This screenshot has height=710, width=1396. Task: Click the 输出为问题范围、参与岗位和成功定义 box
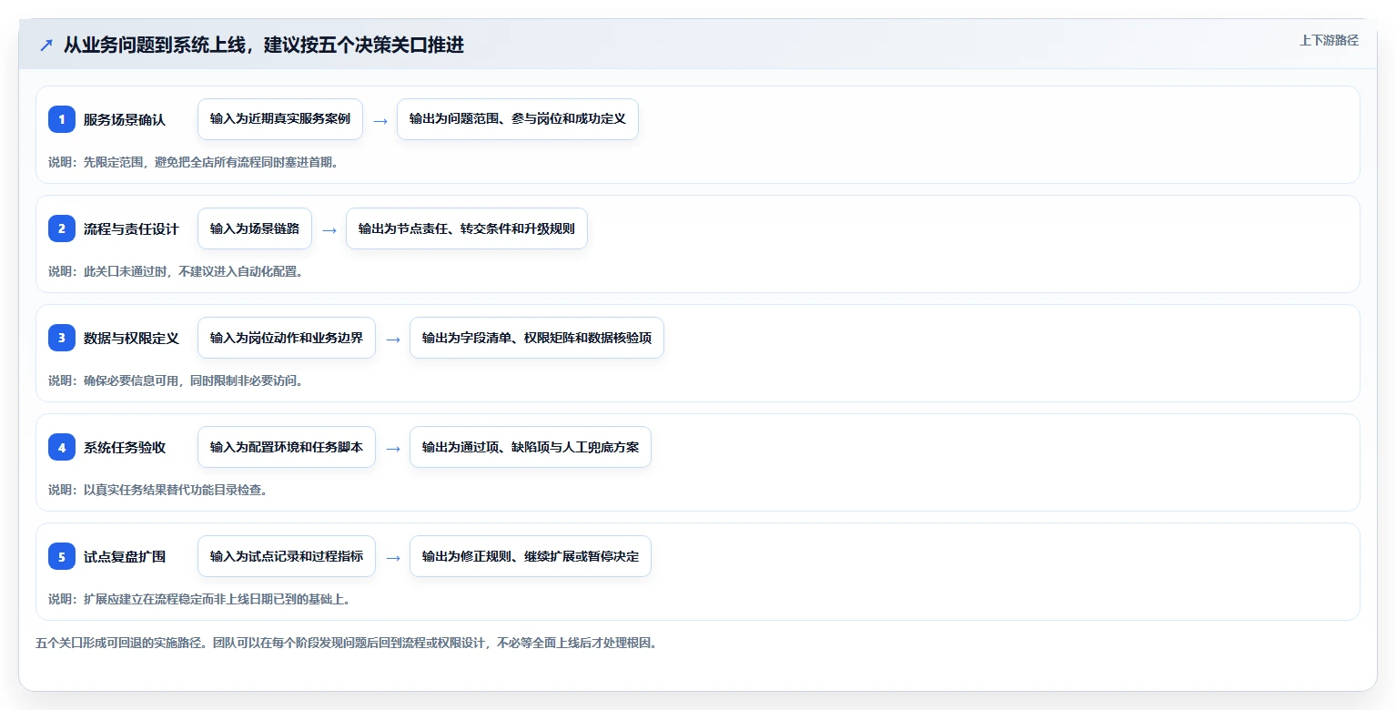click(518, 119)
